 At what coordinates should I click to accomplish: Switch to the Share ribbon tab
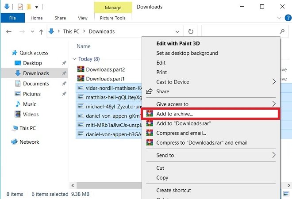tap(60, 18)
